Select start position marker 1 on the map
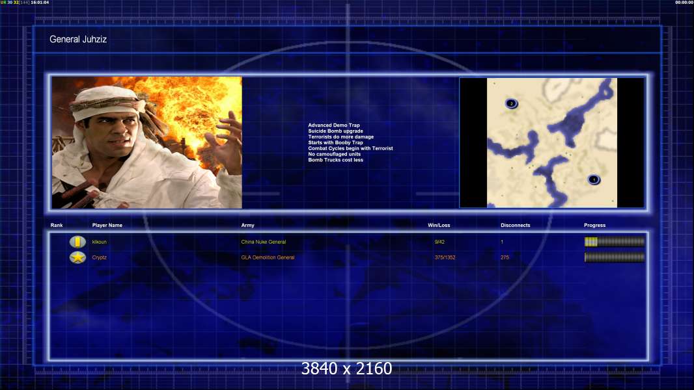This screenshot has height=390, width=694. click(x=594, y=180)
